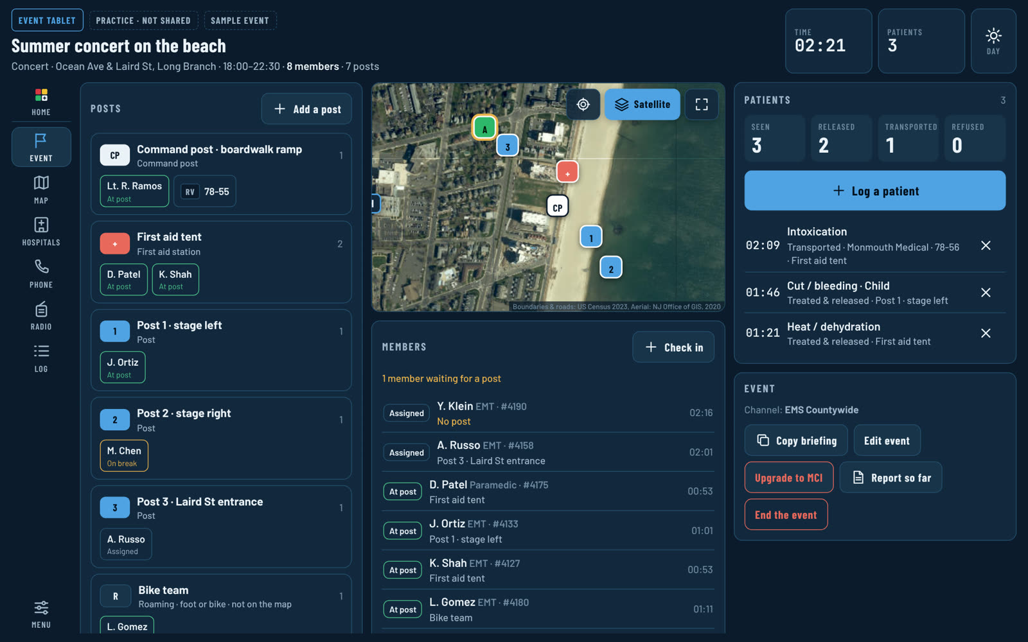Copy the event briefing
The width and height of the screenshot is (1028, 642).
[x=796, y=440]
